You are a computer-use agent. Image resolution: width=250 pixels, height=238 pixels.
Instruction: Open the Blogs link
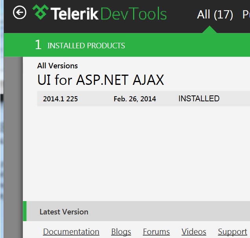(121, 232)
